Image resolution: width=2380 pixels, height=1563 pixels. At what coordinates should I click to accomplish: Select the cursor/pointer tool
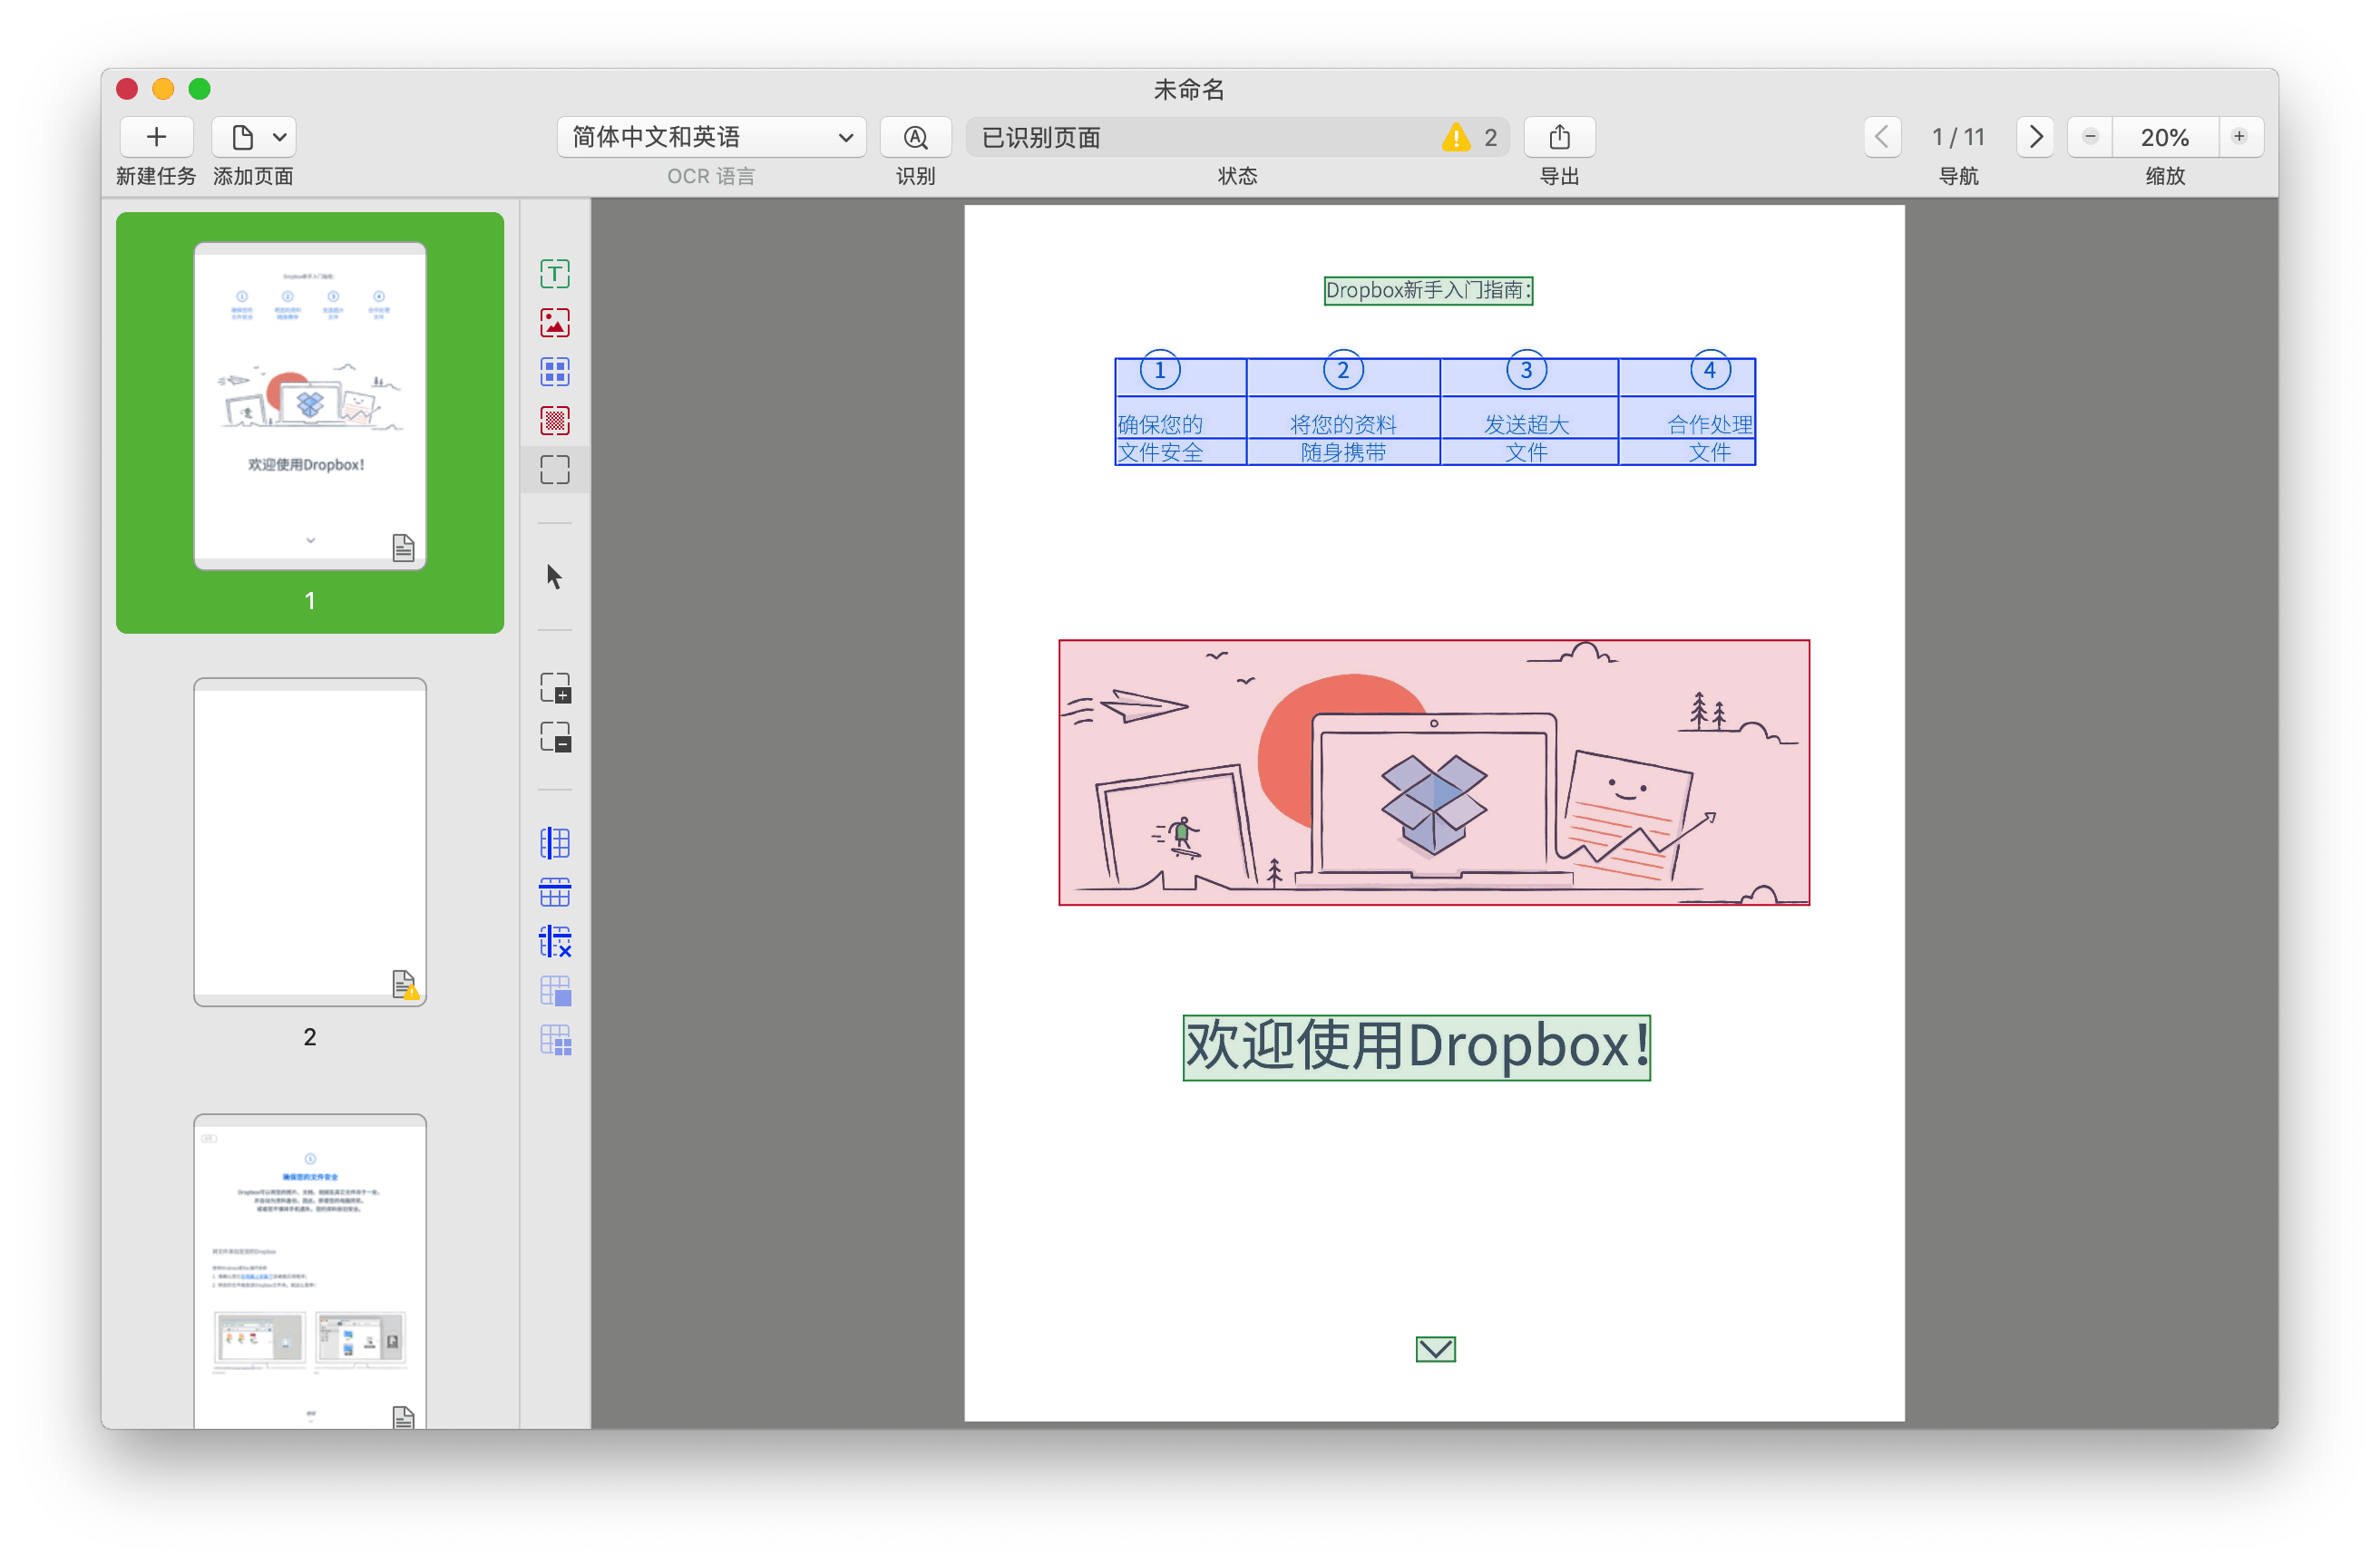pyautogui.click(x=555, y=576)
